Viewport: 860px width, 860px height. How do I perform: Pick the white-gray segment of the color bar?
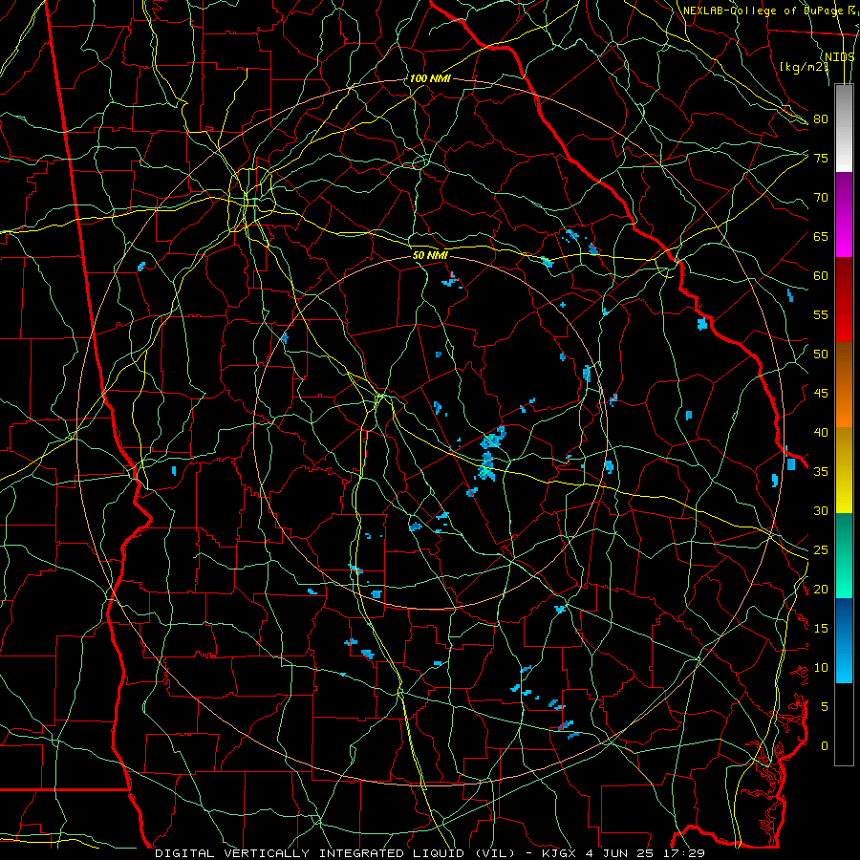click(844, 128)
